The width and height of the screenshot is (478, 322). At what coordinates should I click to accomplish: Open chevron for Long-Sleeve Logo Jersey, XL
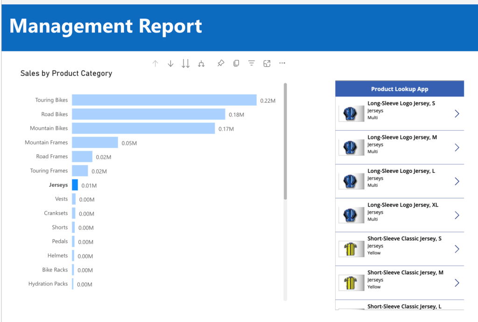click(x=457, y=215)
